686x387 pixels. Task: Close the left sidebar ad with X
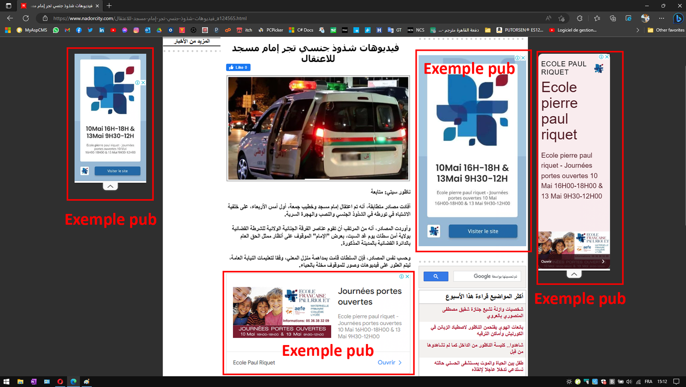(143, 82)
